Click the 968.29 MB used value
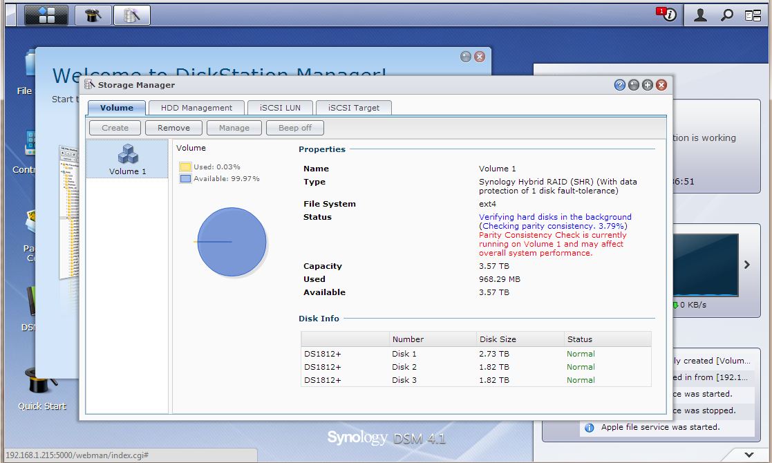This screenshot has width=772, height=463. pos(499,279)
